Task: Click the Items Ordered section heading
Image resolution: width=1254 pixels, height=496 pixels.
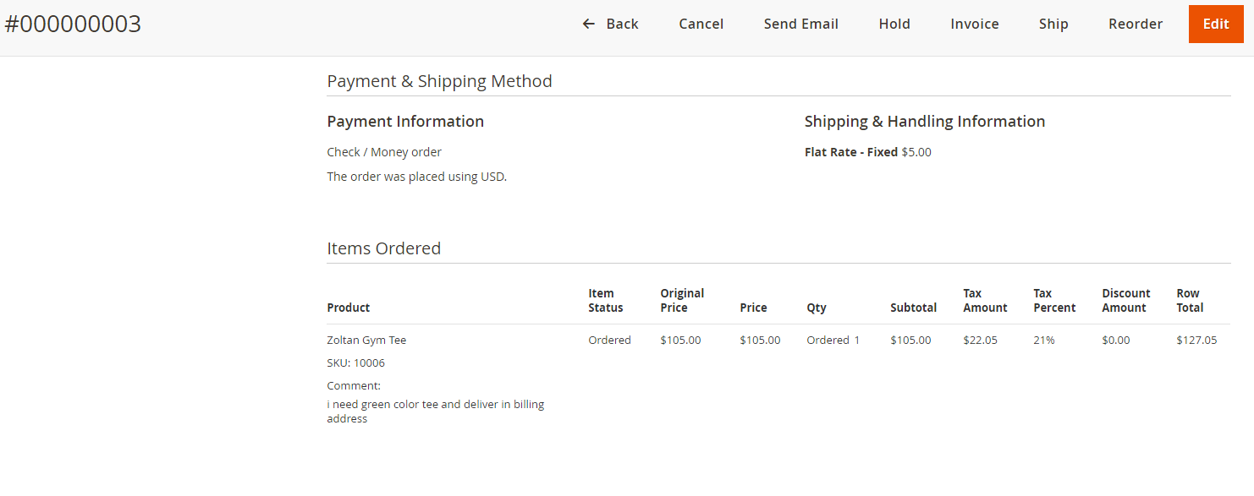Action: 383,248
